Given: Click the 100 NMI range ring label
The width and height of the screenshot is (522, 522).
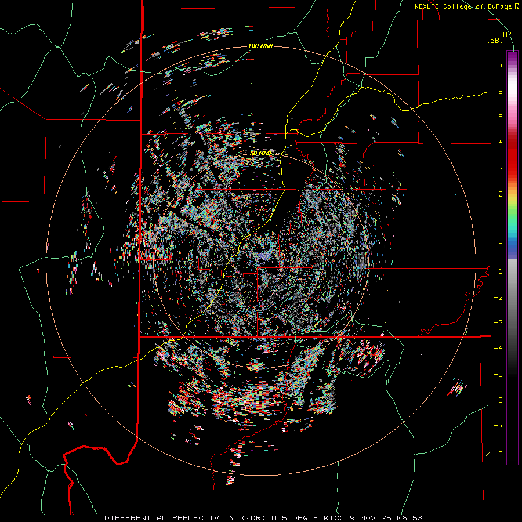Looking at the screenshot, I should coord(260,46).
